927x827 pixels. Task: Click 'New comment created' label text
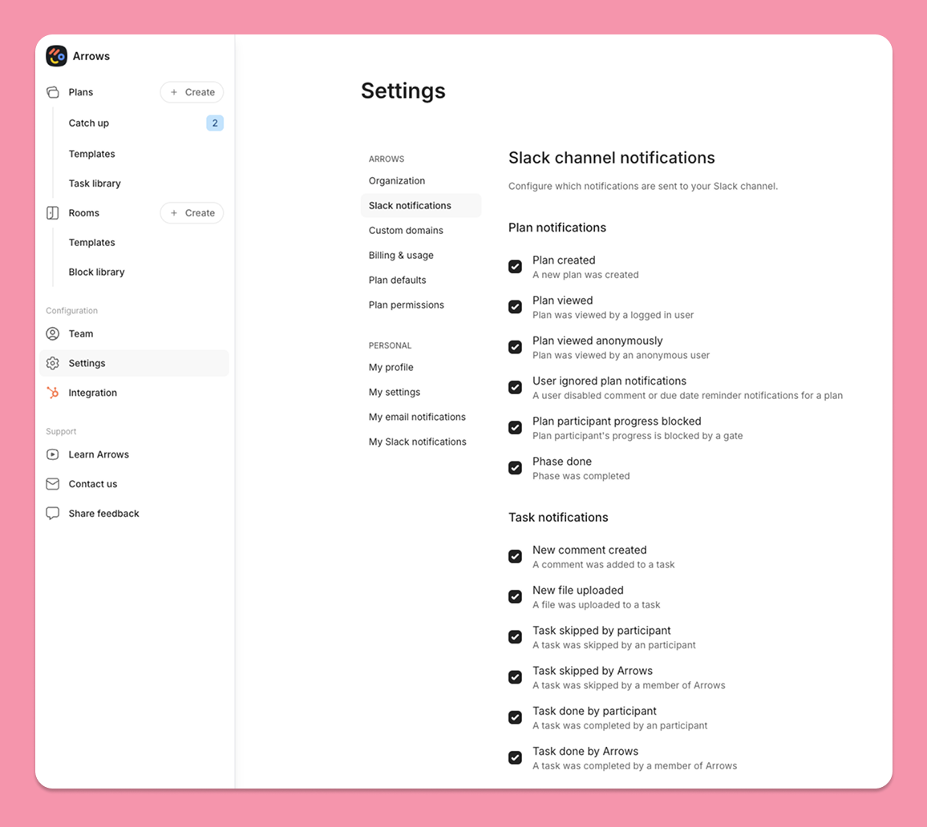tap(589, 550)
